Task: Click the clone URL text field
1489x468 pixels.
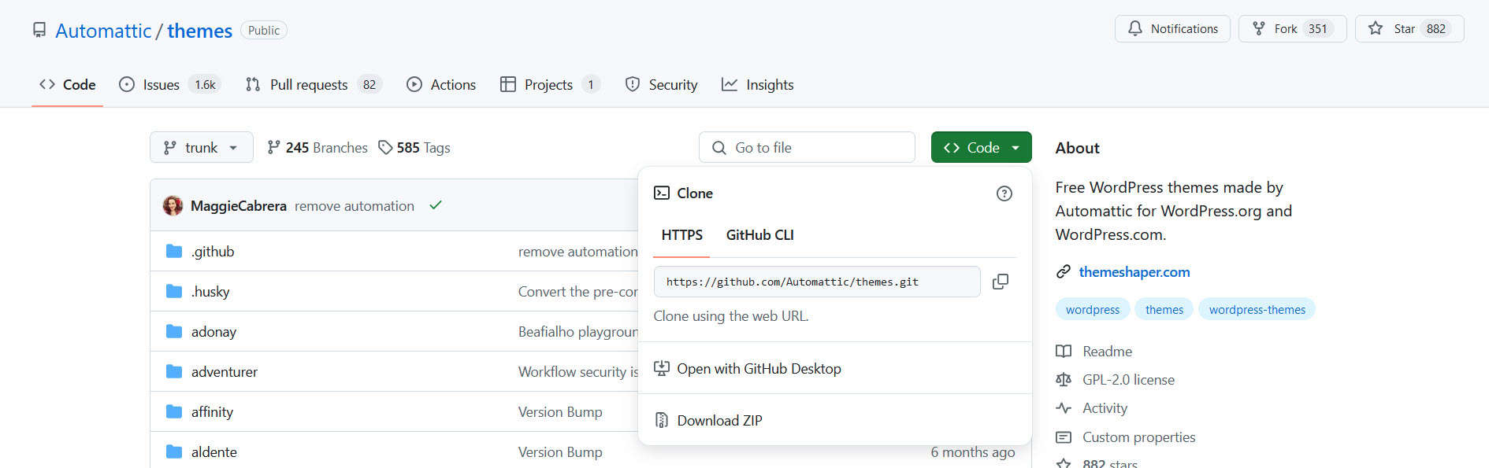Action: [817, 282]
